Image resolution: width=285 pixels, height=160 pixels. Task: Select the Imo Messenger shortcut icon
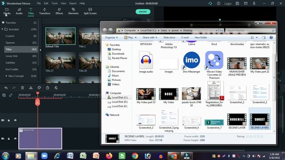[x=191, y=62]
